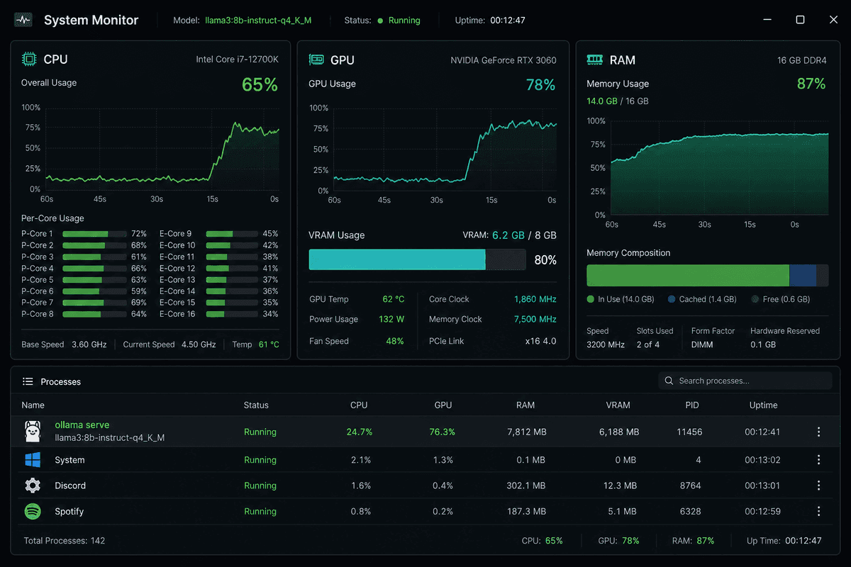Close the System Monitor window
This screenshot has width=851, height=567.
coord(833,20)
